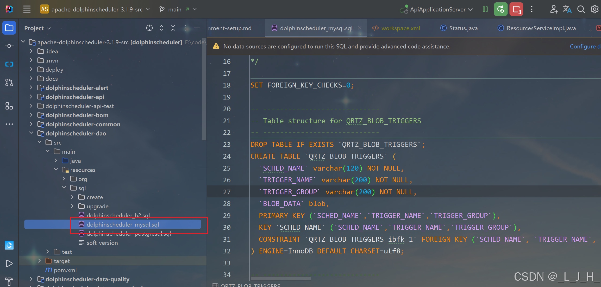Viewport: 601px width, 287px height.
Task: Click the Search Everywhere magnifier icon
Action: 581,9
